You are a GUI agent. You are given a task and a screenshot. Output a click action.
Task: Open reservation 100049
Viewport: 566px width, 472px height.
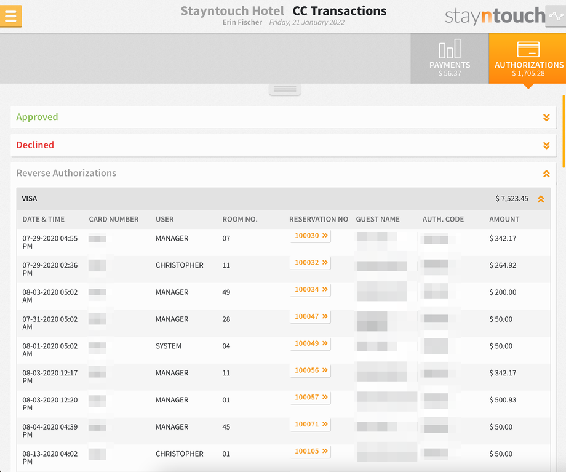coord(311,343)
